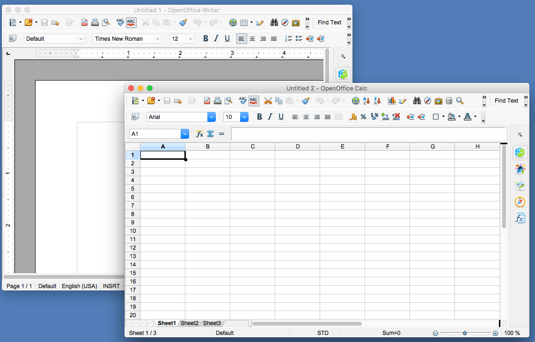Click the Function Wizard icon in Calc
535x342 pixels.
tap(199, 134)
